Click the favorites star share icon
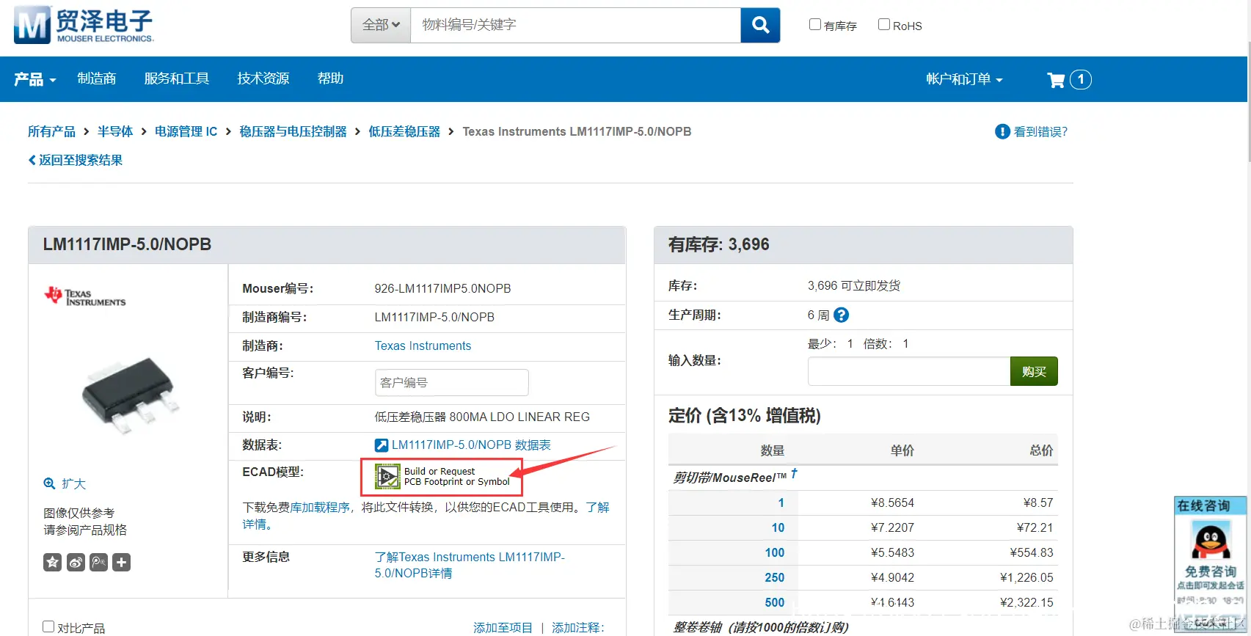The image size is (1251, 636). point(52,563)
